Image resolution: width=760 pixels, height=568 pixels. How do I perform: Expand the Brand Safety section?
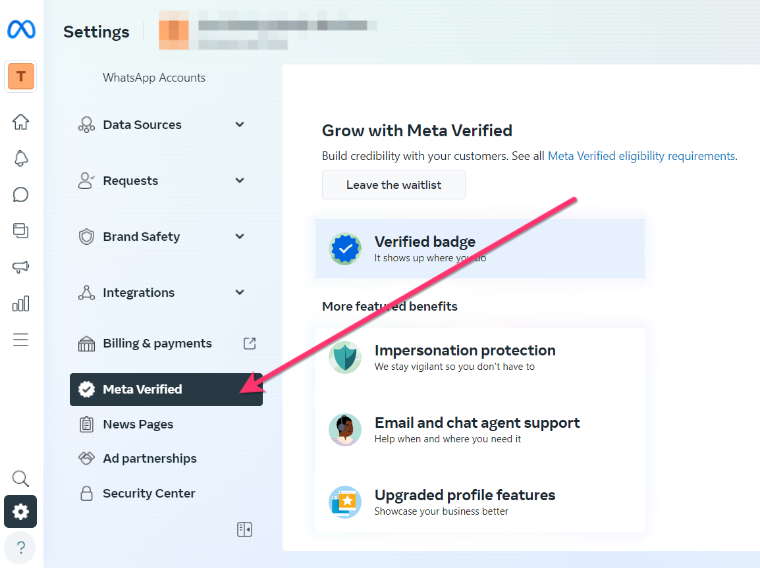tap(240, 236)
